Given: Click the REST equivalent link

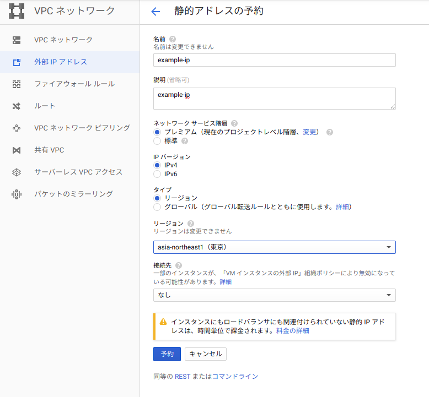Looking at the screenshot, I should tap(183, 377).
